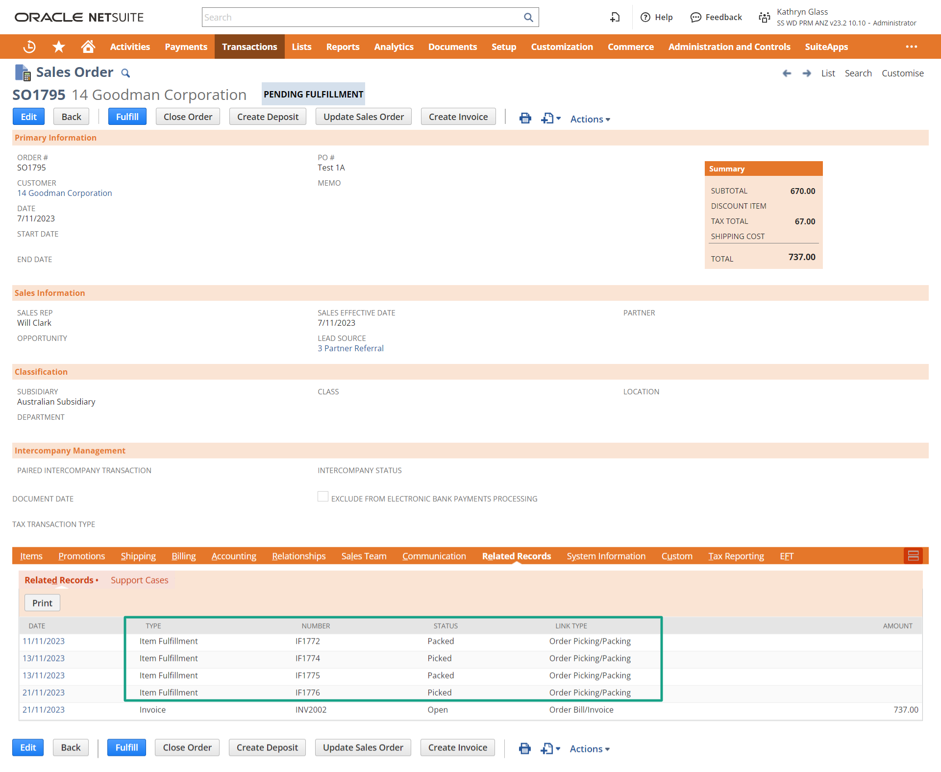
Task: Open the bottom New document dropdown icon
Action: click(x=550, y=748)
